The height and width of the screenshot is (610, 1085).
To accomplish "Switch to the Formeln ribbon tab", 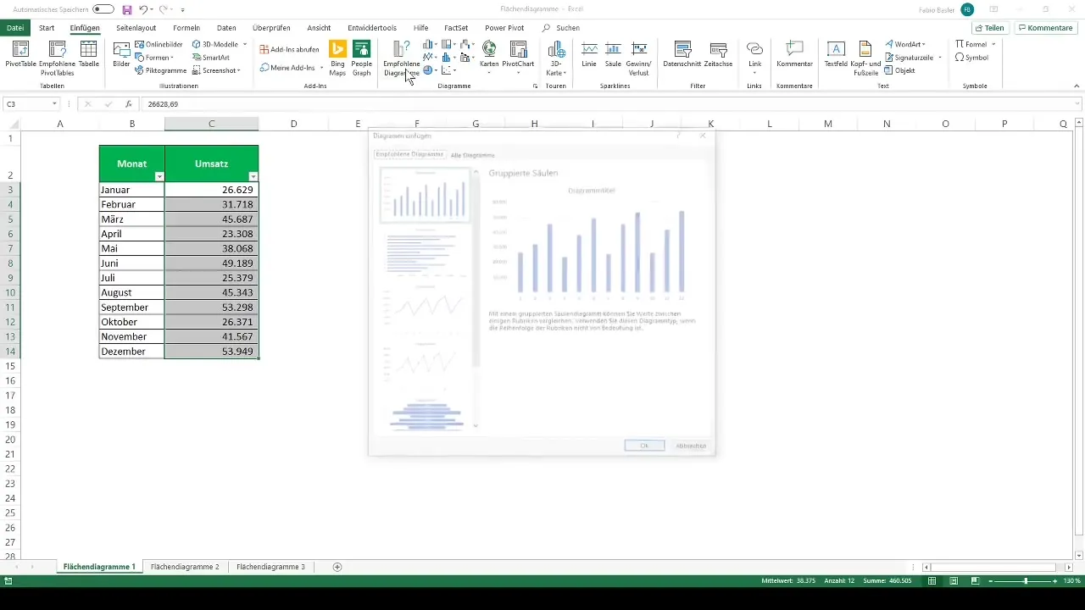I will pos(186,28).
